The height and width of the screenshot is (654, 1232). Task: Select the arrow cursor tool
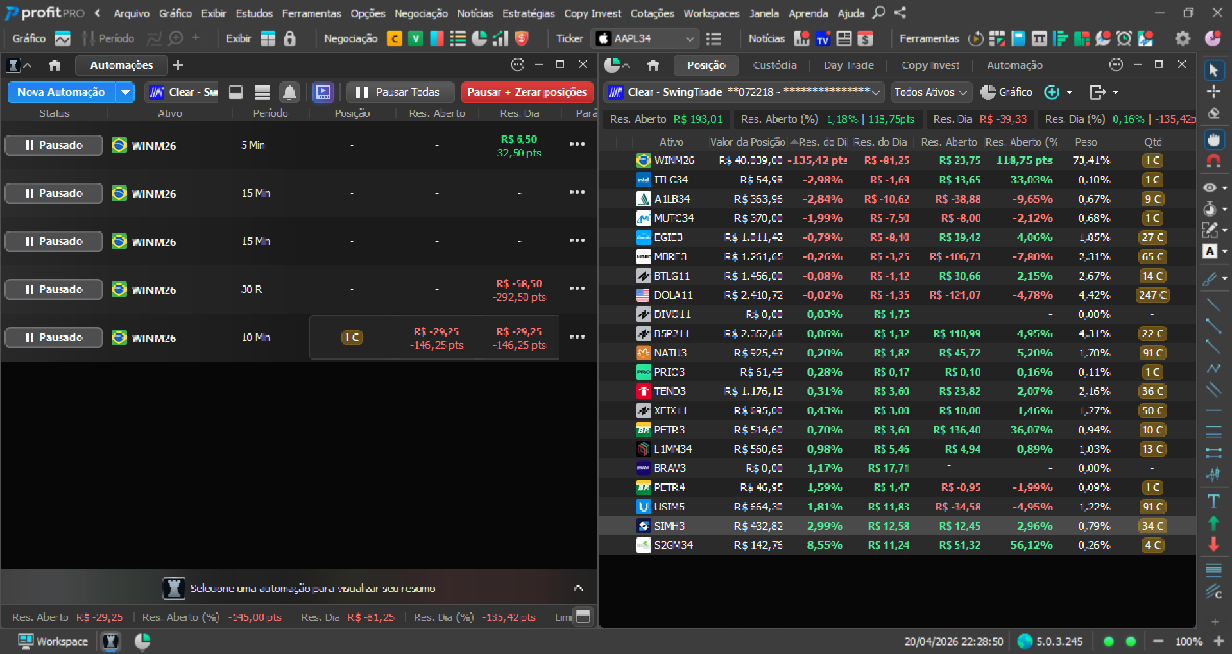pos(1213,70)
